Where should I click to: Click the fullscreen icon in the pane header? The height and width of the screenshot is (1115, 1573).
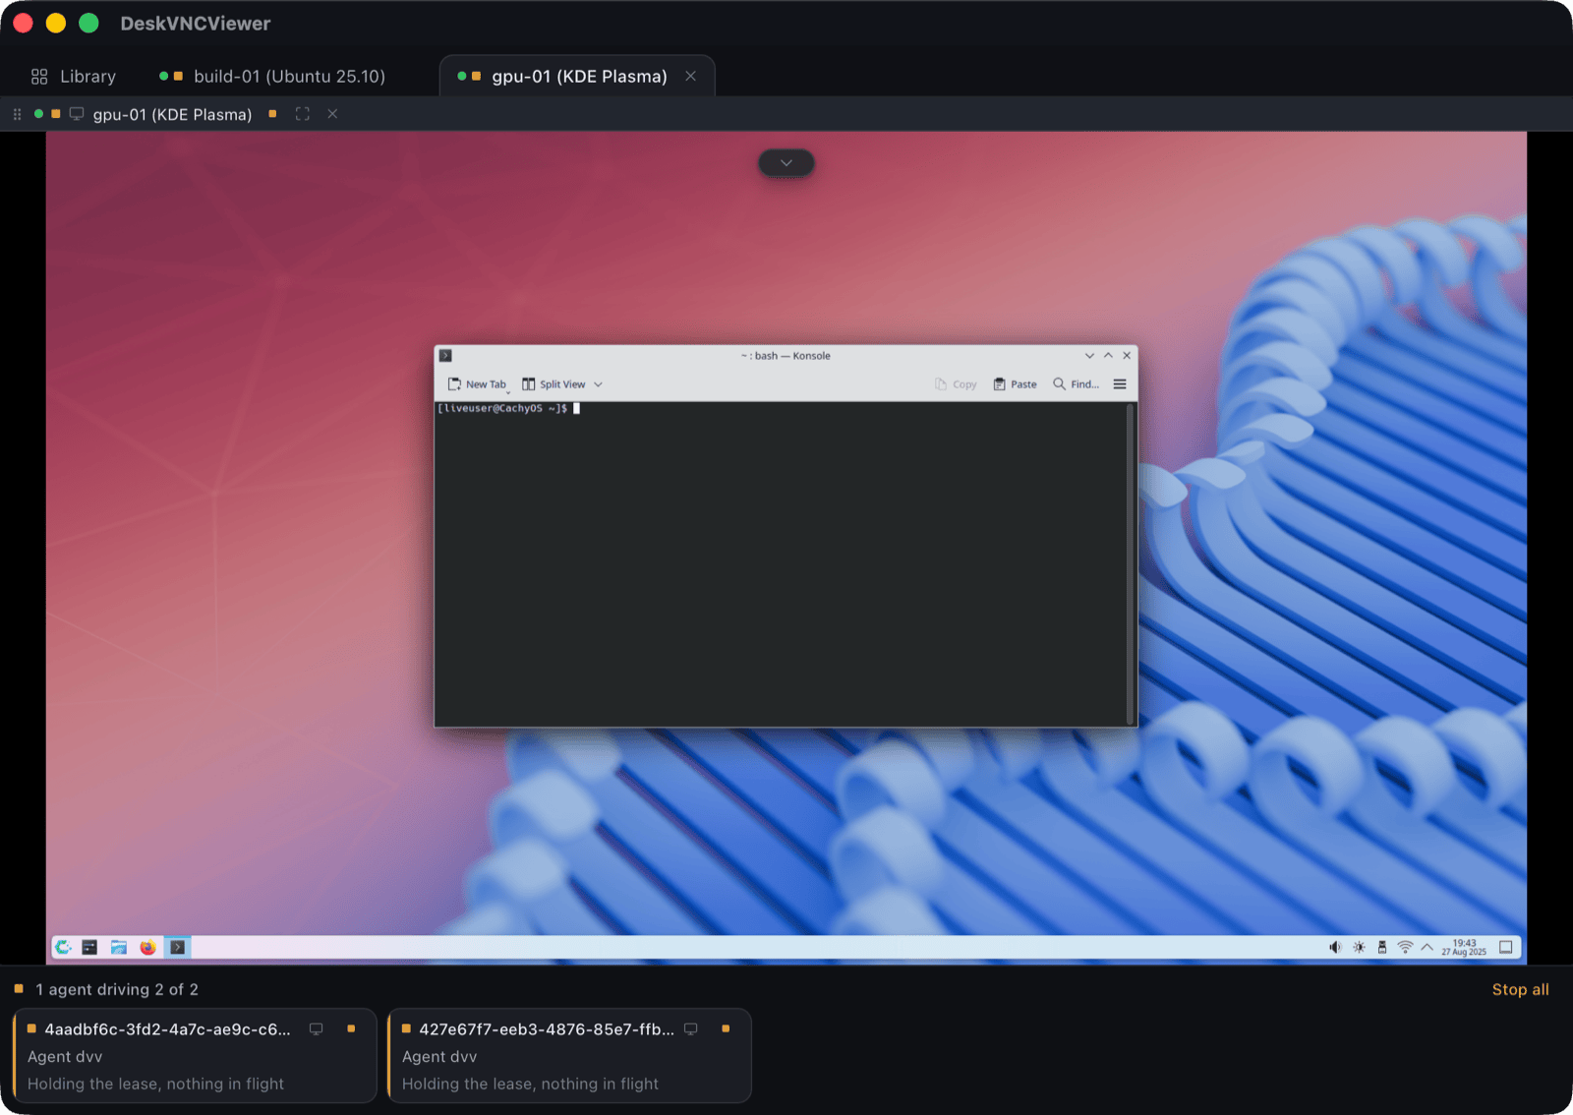pyautogui.click(x=303, y=114)
